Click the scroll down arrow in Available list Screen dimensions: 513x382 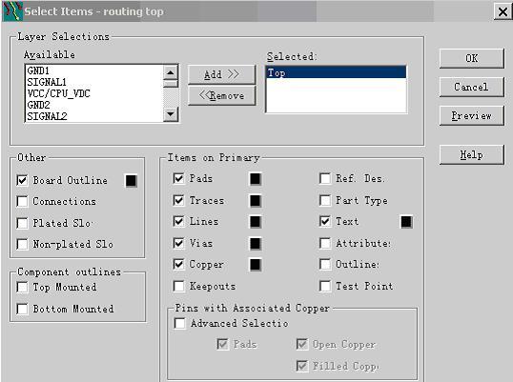pyautogui.click(x=171, y=114)
